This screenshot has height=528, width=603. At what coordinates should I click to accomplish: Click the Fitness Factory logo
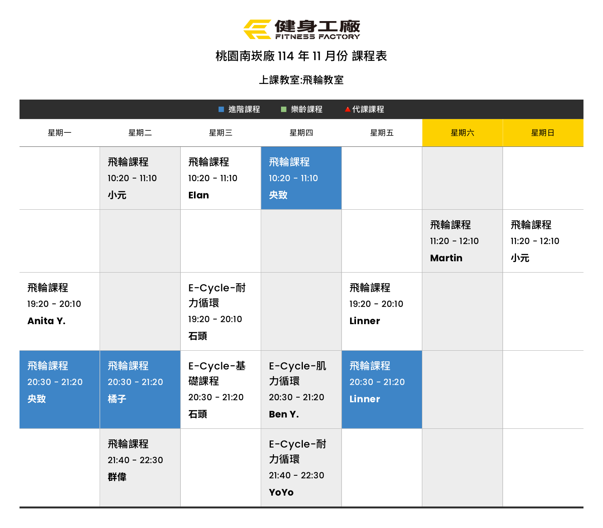(x=301, y=30)
